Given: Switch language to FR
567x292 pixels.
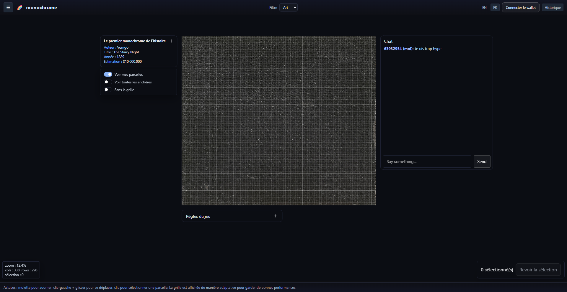Looking at the screenshot, I should tap(495, 8).
